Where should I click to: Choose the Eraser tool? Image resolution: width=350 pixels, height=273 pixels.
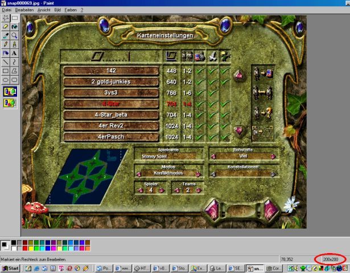(6, 27)
